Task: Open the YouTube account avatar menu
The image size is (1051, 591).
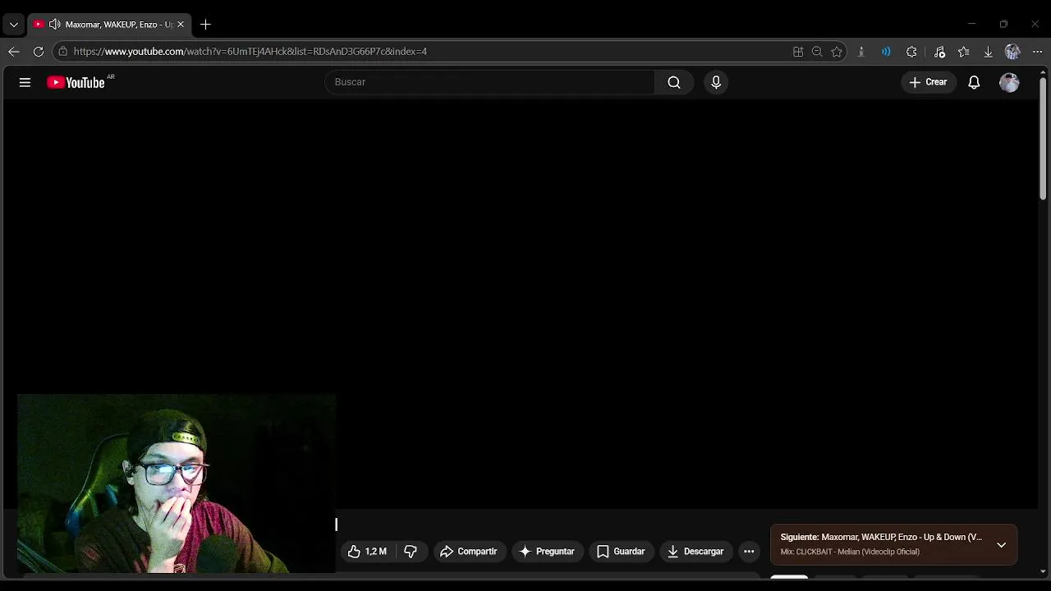Action: [x=1009, y=82]
